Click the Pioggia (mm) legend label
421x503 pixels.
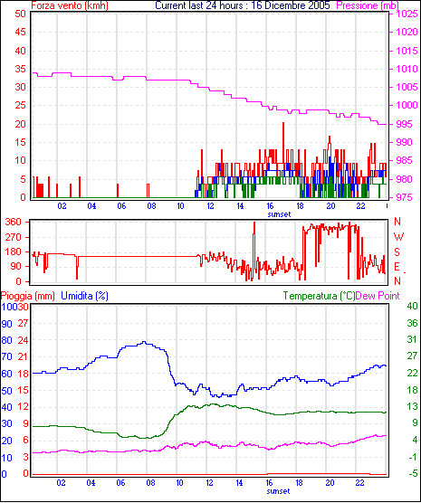tap(28, 296)
